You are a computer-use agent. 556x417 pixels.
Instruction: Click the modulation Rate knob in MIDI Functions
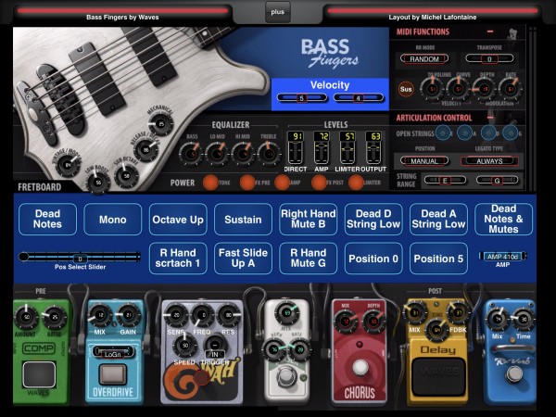tap(511, 89)
